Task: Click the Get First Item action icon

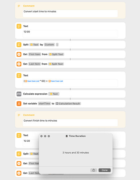Action: click(19, 54)
